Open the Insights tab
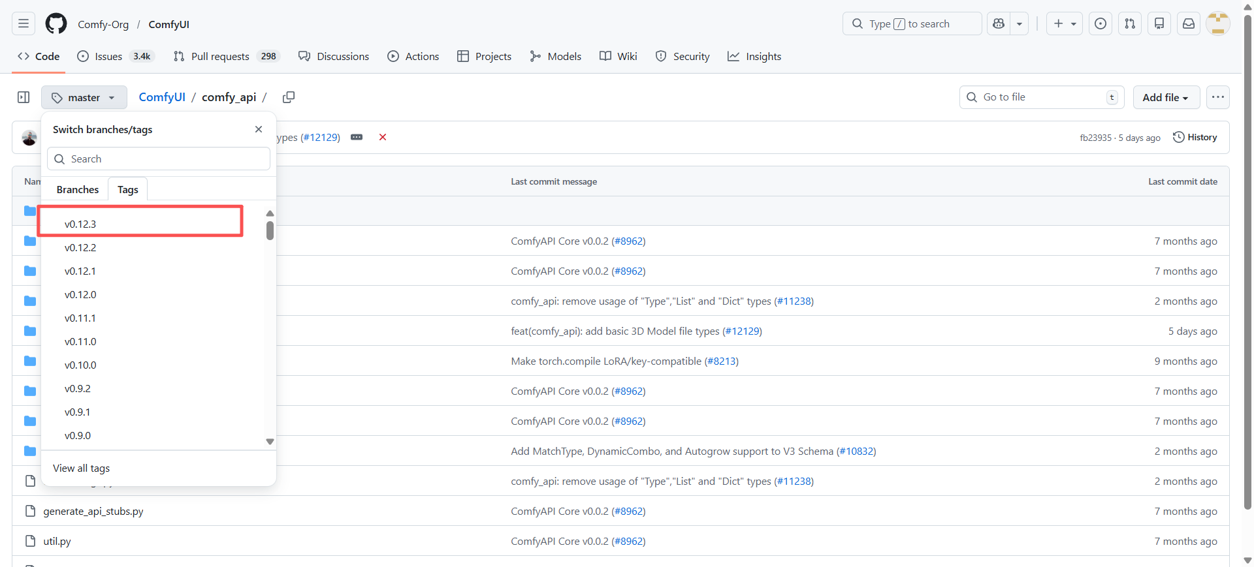The height and width of the screenshot is (567, 1254). point(754,56)
